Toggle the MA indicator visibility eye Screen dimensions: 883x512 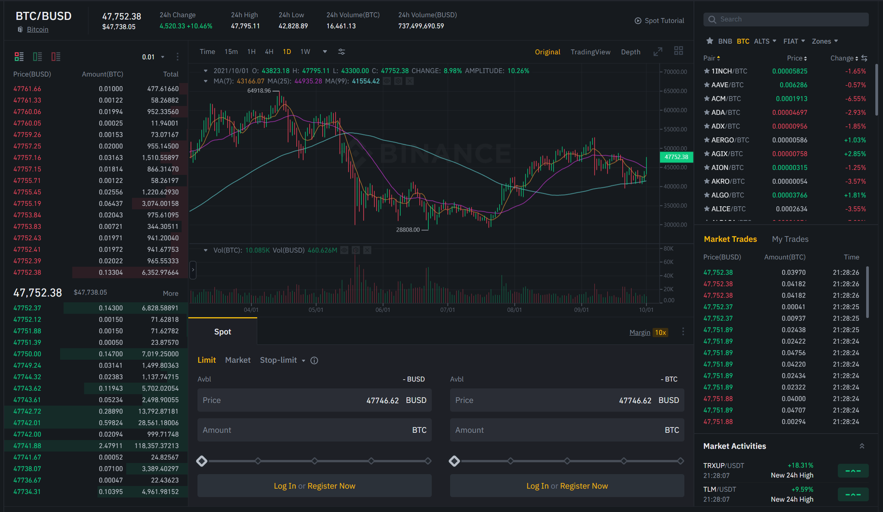[x=387, y=81]
